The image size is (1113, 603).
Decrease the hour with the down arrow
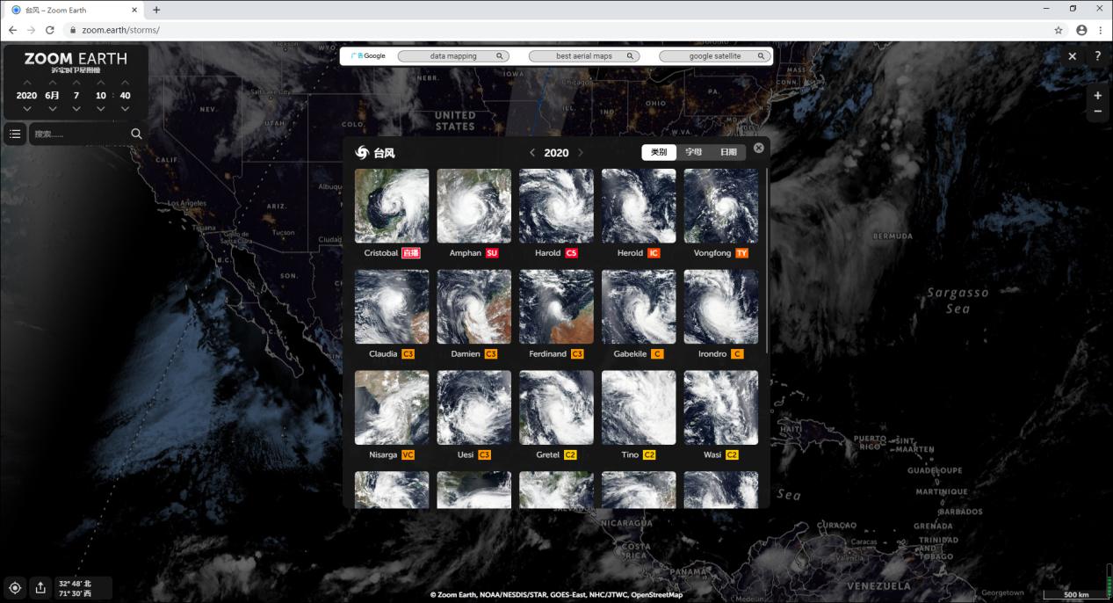101,109
